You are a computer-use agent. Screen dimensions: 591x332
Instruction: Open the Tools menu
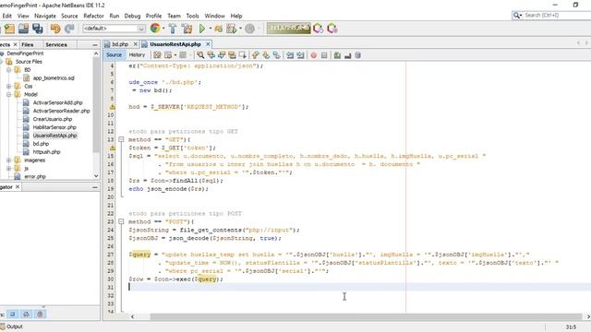coord(192,16)
